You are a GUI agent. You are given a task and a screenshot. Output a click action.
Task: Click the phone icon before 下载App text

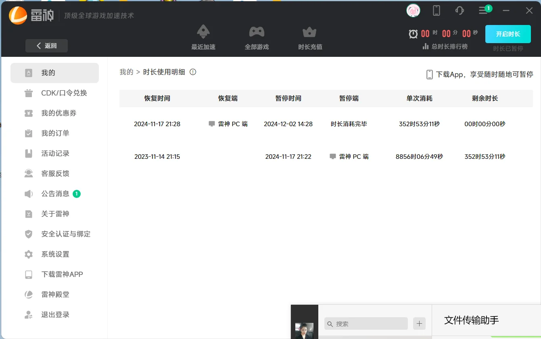pos(429,74)
